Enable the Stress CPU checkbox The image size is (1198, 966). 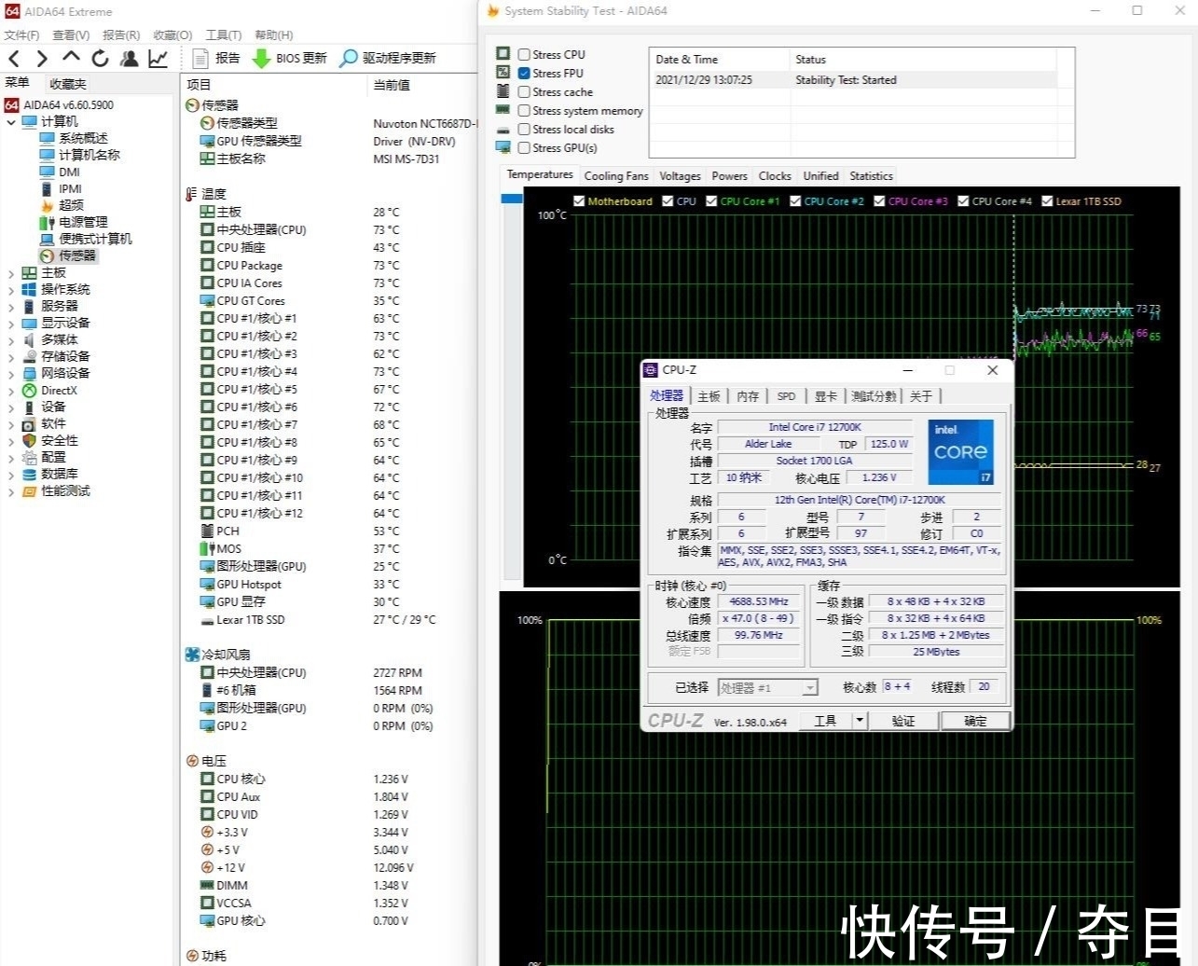click(x=524, y=55)
